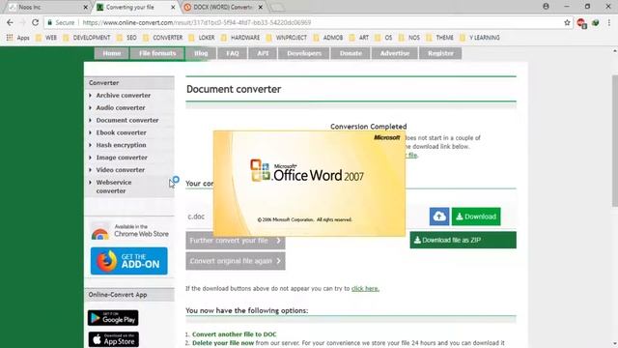This screenshot has height=348, width=618.
Task: Click Download file as ZIP button
Action: 463,240
